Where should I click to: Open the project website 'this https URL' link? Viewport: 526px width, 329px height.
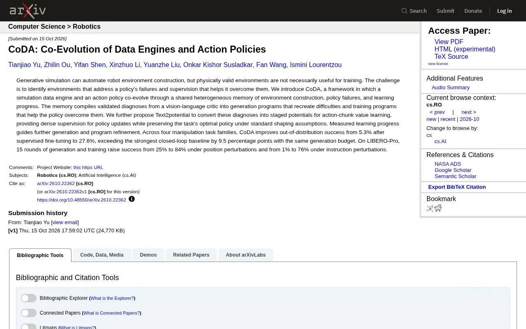click(x=88, y=167)
